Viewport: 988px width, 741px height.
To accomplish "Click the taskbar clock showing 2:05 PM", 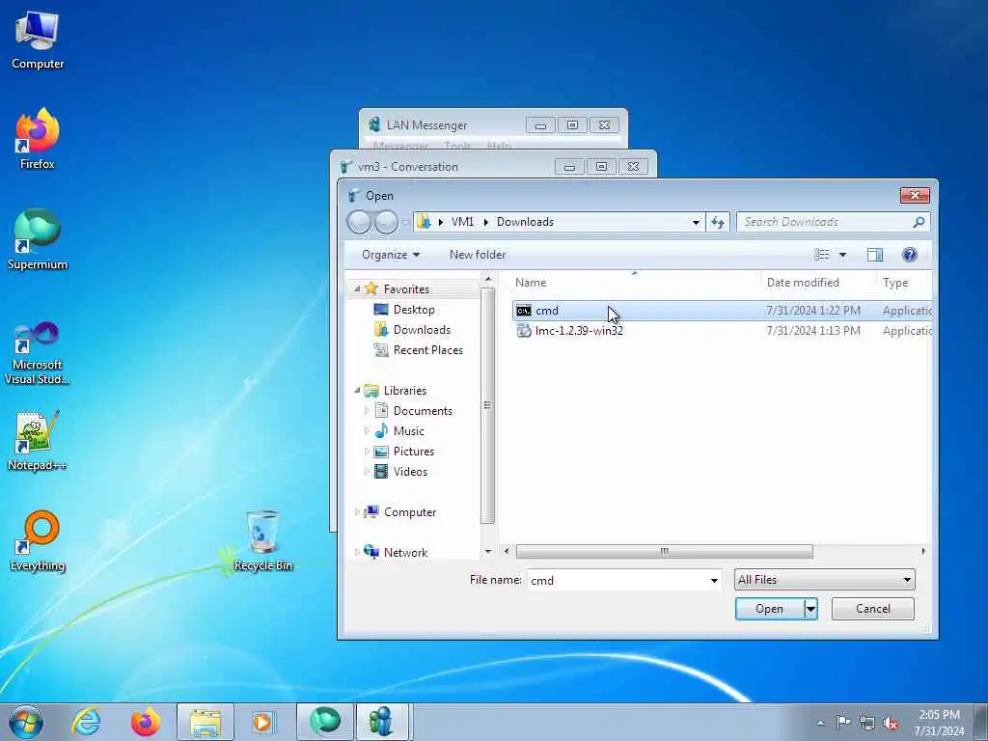I will coord(939,715).
